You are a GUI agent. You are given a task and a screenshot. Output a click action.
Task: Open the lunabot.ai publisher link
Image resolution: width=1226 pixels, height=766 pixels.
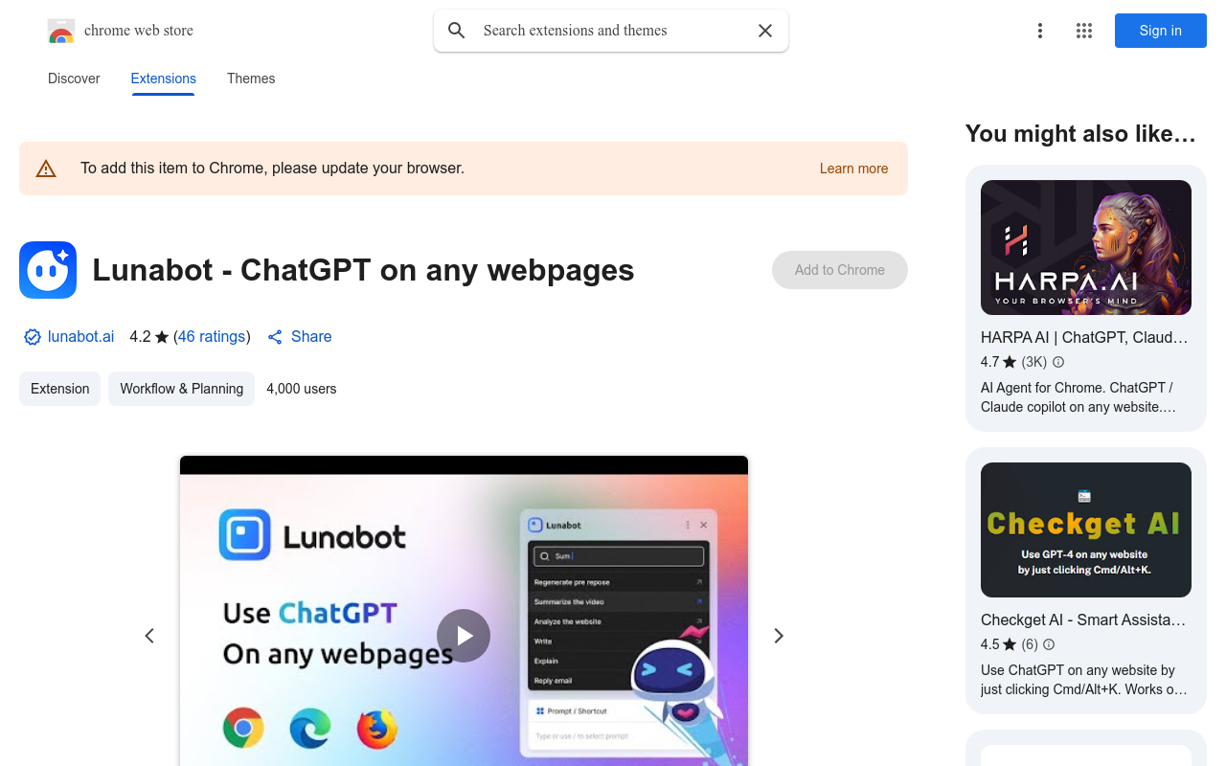(x=80, y=337)
